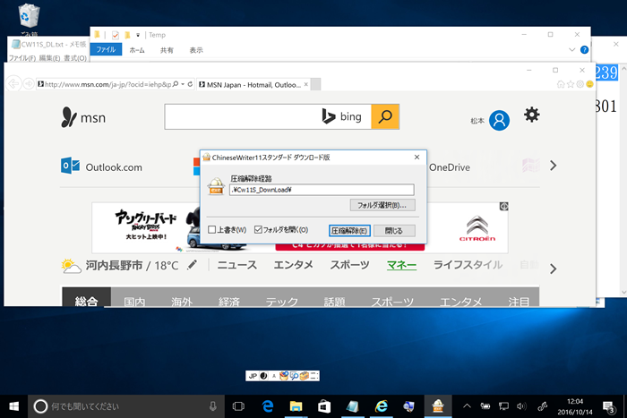Viewport: 627px width, 418px height.
Task: Open Explorer quick access toolbar dropdown
Action: pos(138,35)
